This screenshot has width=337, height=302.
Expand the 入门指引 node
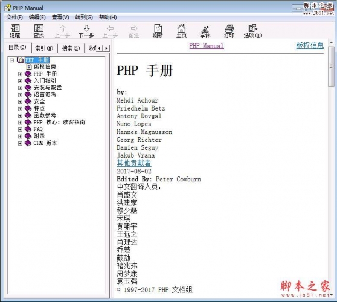[x=20, y=81]
